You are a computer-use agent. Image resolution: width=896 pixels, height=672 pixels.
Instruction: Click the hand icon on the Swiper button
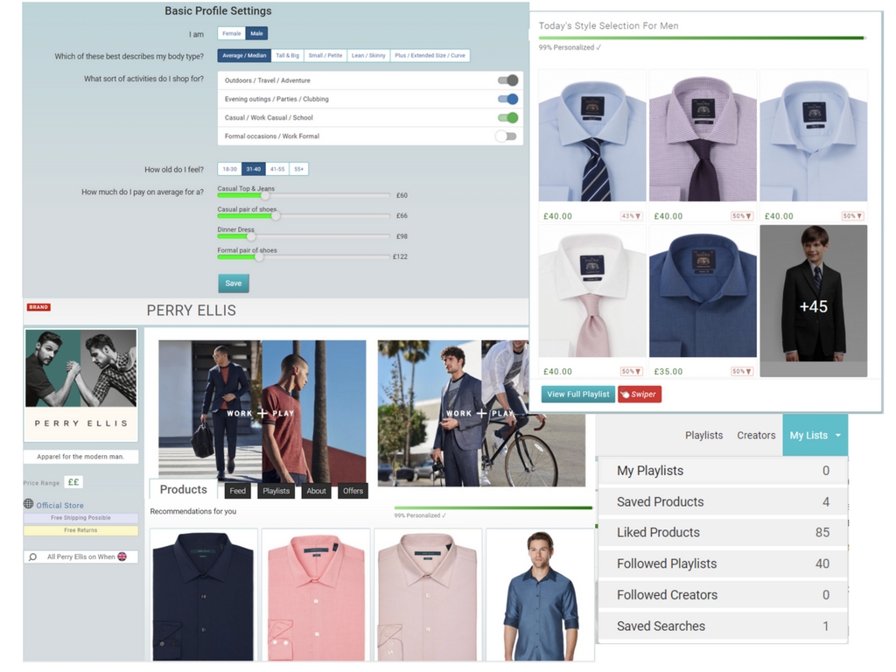pyautogui.click(x=625, y=395)
